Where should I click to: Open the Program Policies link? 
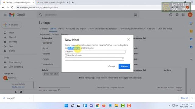click(117, 88)
